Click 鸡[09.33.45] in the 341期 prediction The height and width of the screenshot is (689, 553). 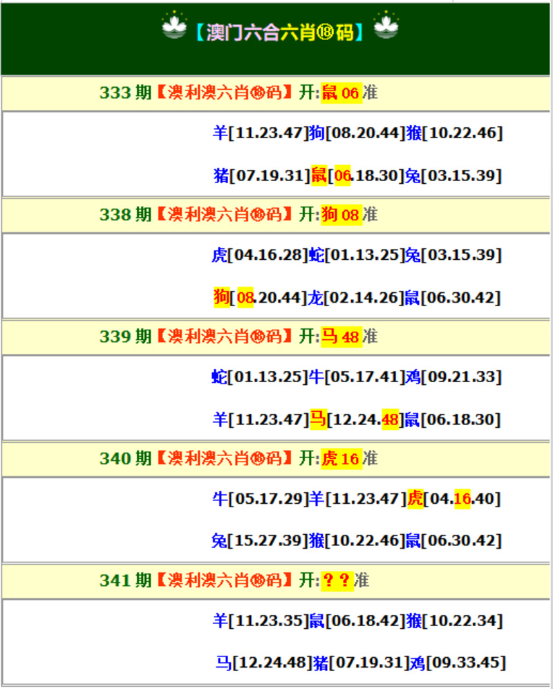tap(457, 663)
